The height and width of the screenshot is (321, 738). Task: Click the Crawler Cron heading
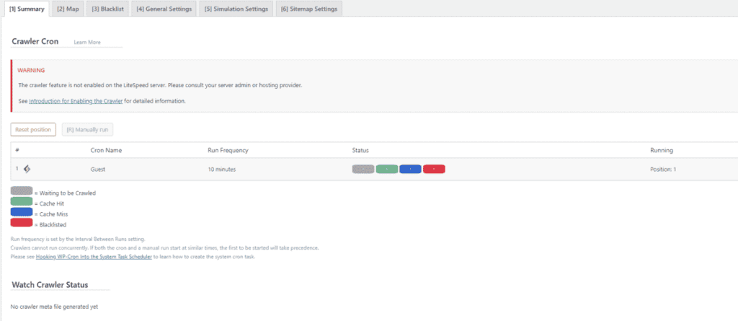[35, 42]
